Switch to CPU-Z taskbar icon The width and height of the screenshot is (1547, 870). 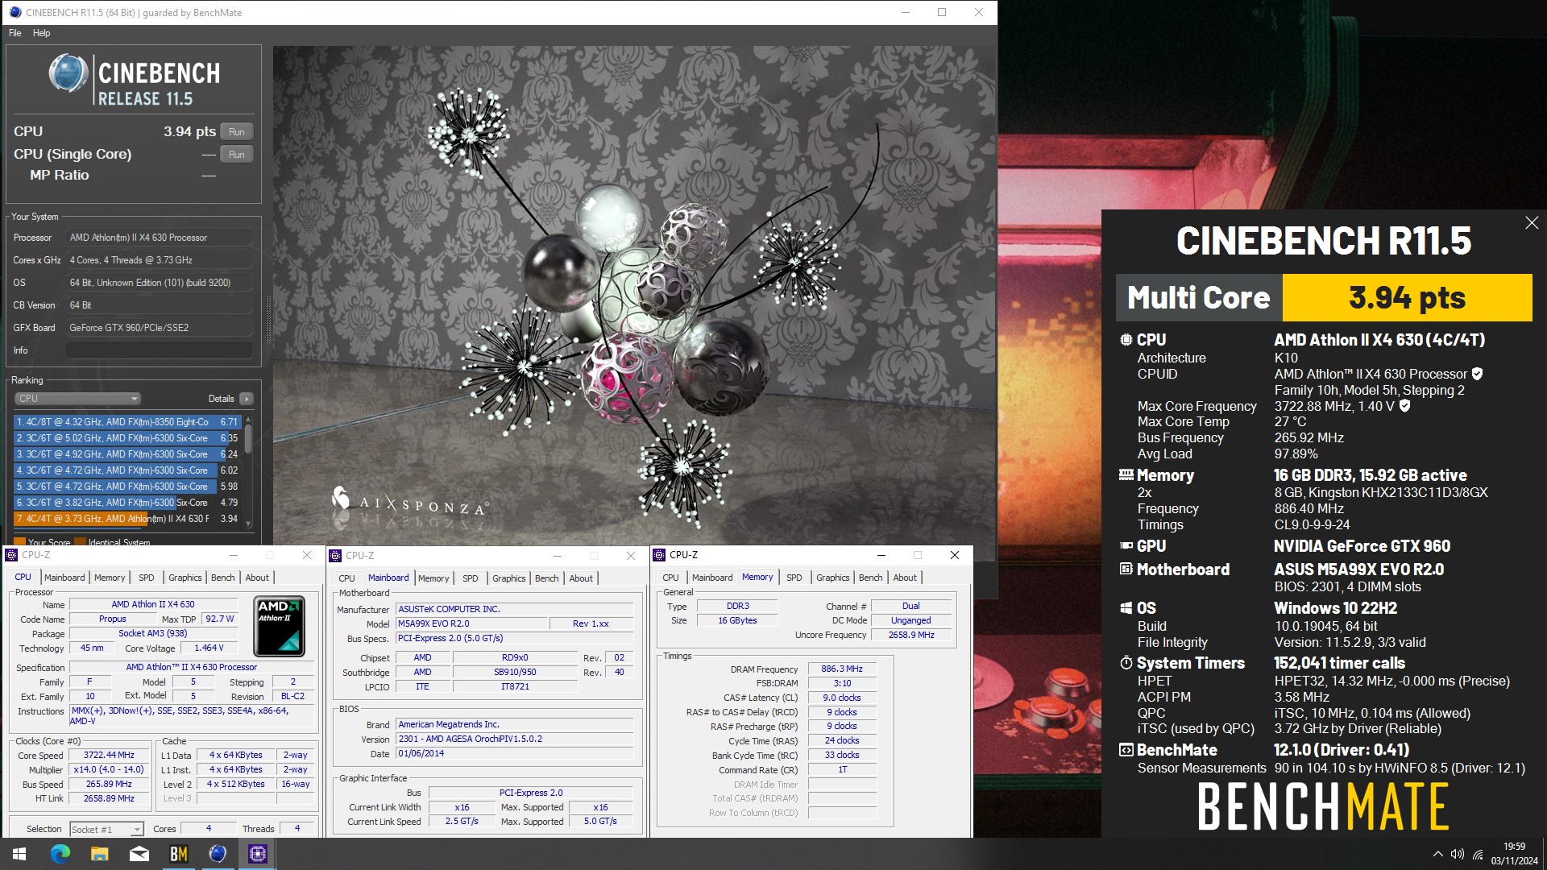258,854
